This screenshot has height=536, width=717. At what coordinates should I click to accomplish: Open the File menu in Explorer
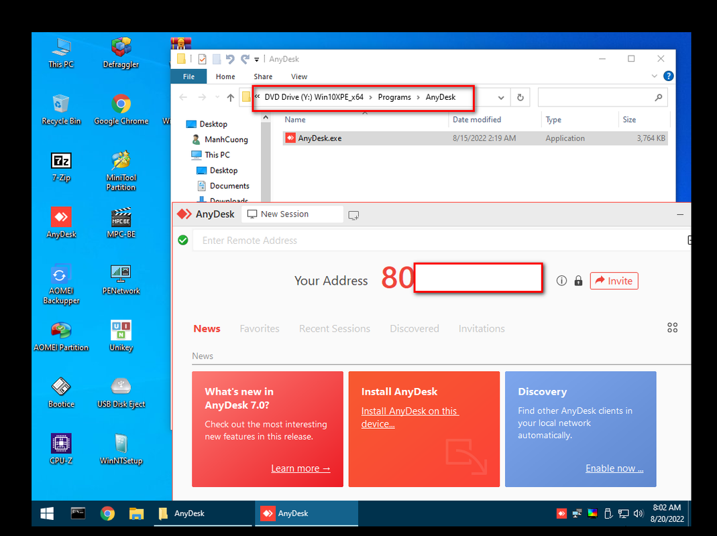coord(189,76)
